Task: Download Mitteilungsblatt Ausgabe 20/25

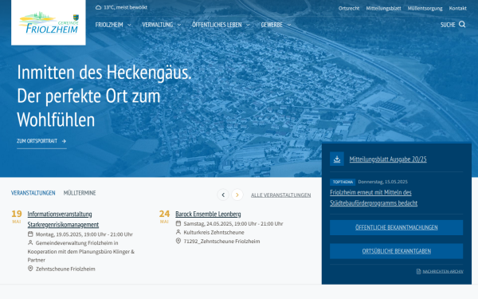Action: pyautogui.click(x=388, y=159)
